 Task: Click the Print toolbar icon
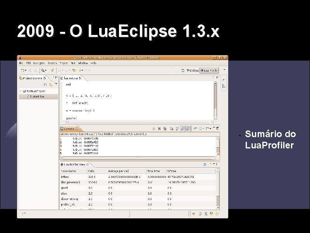[x=36, y=70]
